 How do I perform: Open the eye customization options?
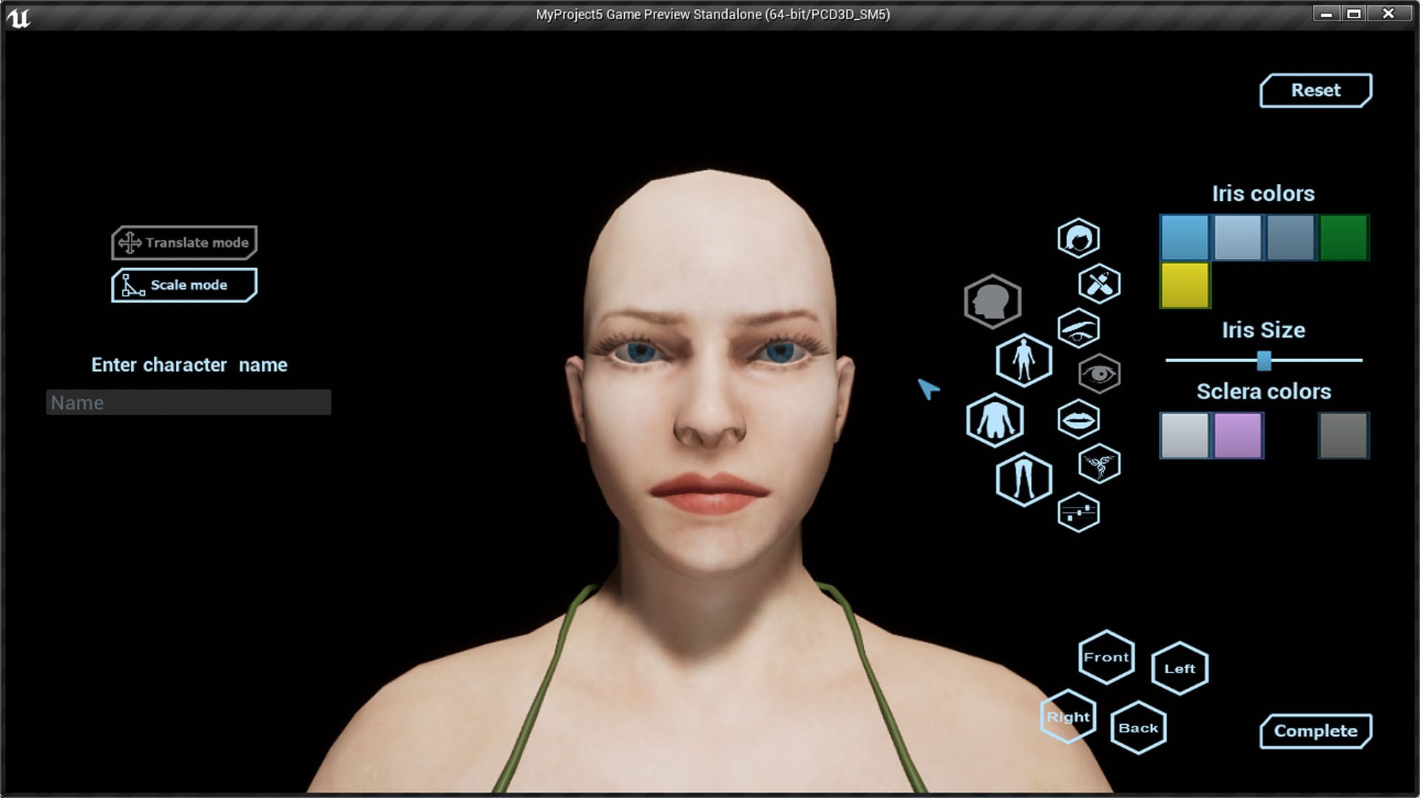[x=1098, y=373]
